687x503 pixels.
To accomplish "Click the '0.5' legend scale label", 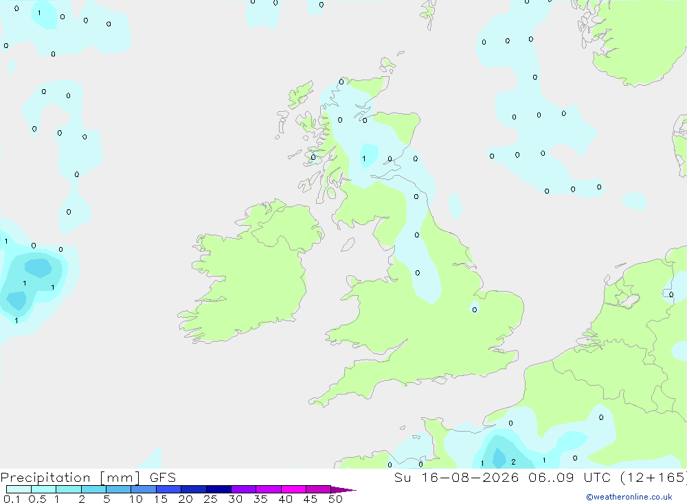I will click(37, 499).
